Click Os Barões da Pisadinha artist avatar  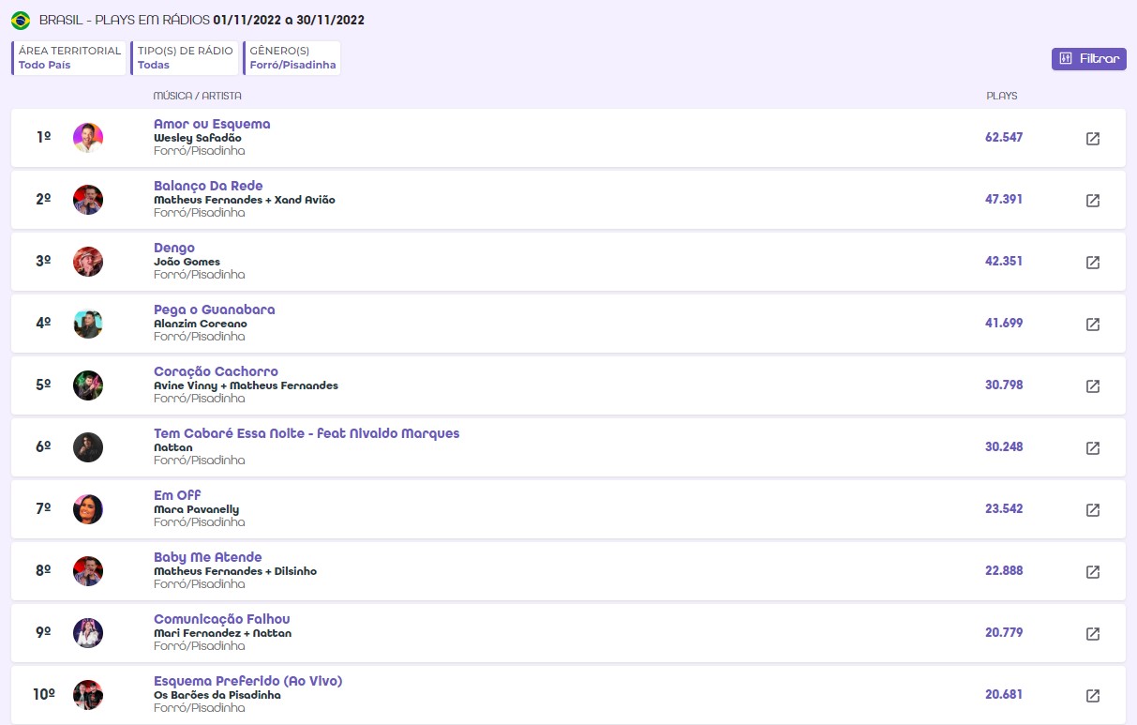pos(88,695)
